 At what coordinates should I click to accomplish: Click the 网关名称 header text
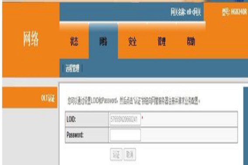(x=186, y=12)
